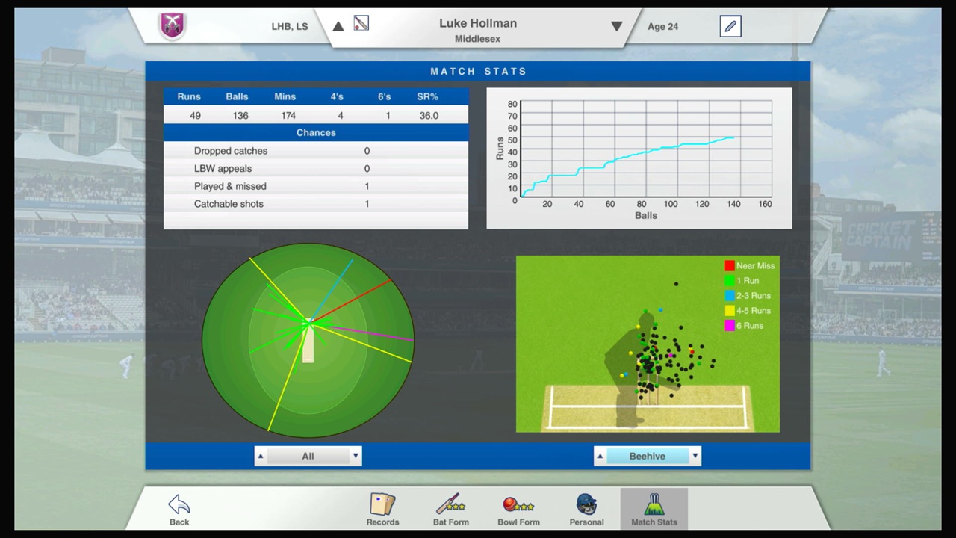Click the Luke Hollman name banner

(x=478, y=23)
